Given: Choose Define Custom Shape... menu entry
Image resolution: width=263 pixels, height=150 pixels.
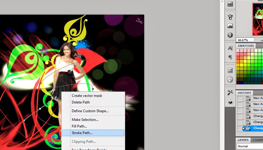Looking at the screenshot, I should pyautogui.click(x=93, y=111).
